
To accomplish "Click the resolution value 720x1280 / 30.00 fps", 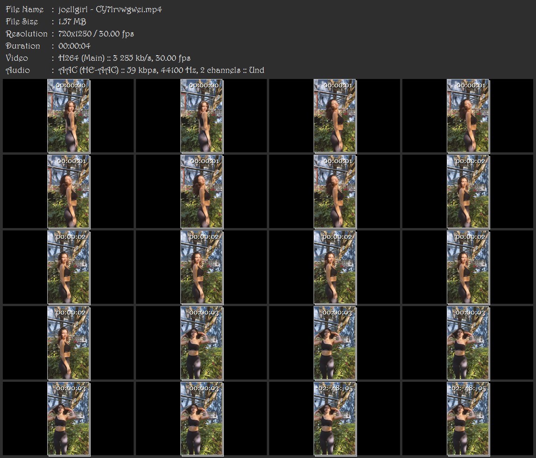I will 96,34.
